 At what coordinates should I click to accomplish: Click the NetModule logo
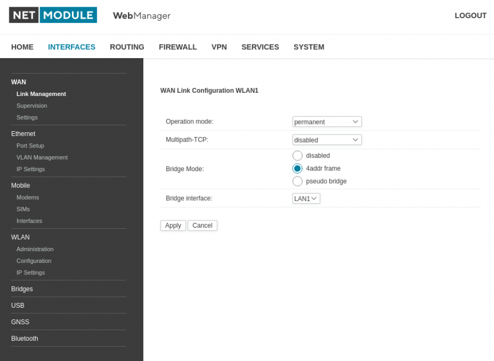click(x=53, y=15)
